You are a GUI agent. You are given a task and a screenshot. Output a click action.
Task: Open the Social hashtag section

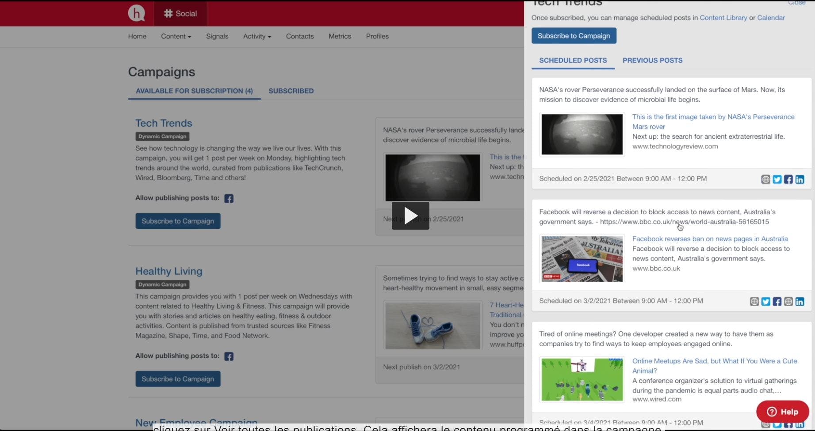click(180, 14)
